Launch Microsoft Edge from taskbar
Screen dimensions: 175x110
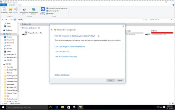tap(57, 107)
